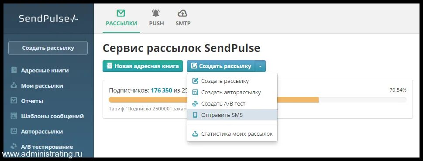Click the phone icon beside Отправить SMS

pos(195,115)
